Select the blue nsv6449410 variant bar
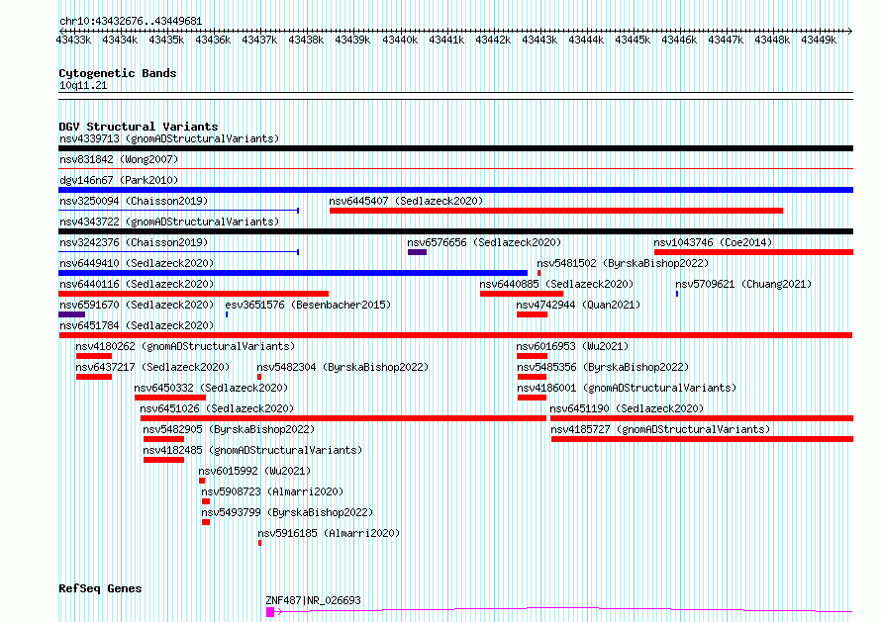 (x=293, y=273)
